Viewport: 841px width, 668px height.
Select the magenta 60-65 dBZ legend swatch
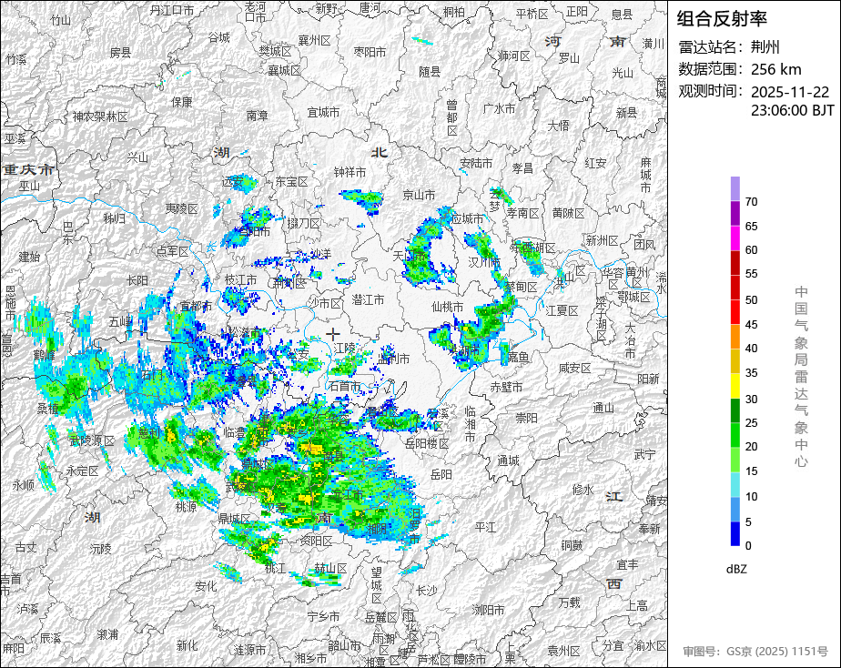[x=735, y=238]
